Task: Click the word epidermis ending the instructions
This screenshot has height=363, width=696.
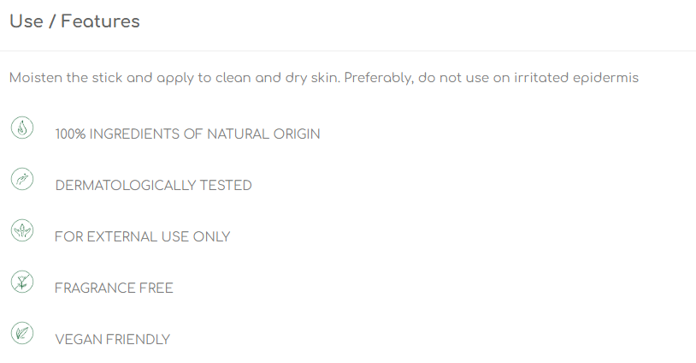Action: coord(605,79)
